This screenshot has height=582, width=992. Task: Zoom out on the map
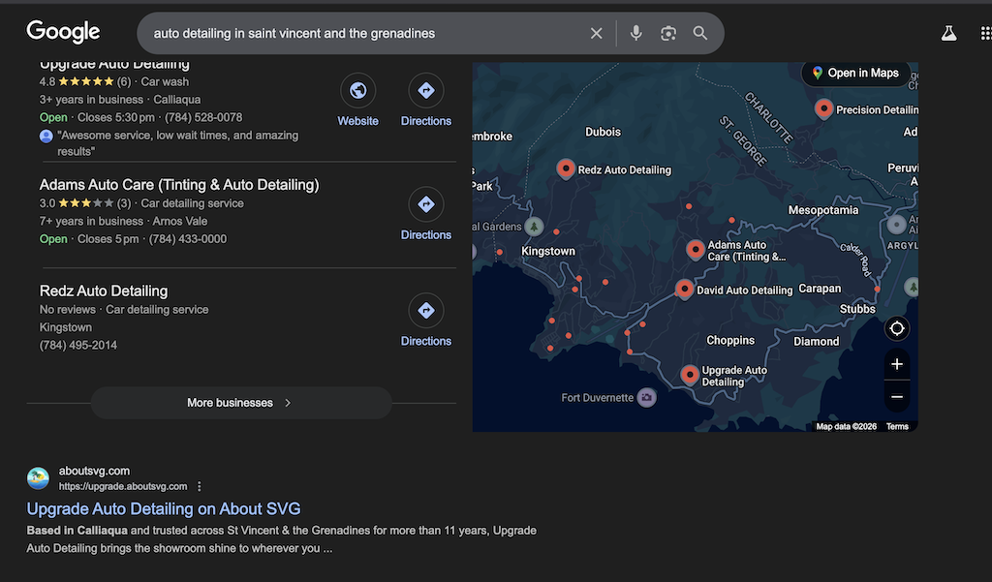[x=897, y=396]
